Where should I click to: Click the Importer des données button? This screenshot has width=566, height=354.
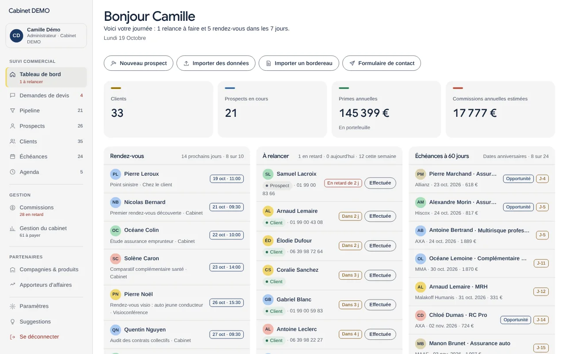click(216, 63)
